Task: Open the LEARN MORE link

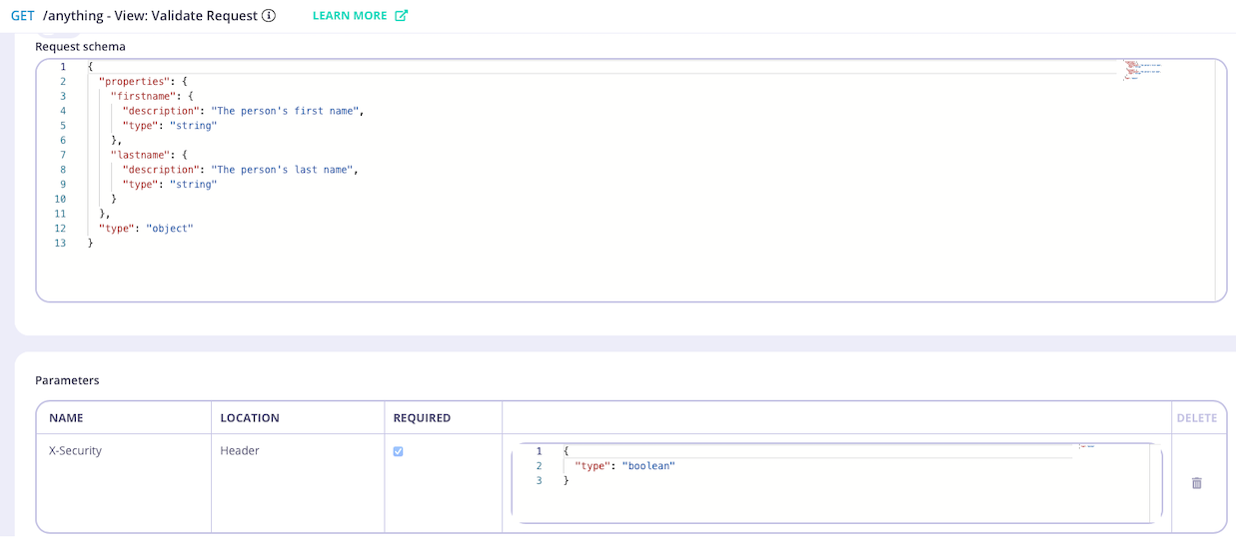Action: tap(350, 16)
